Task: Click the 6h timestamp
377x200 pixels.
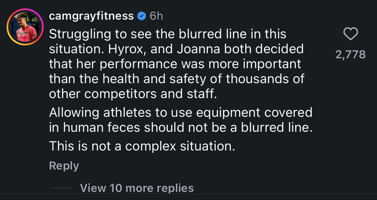Action: [156, 16]
